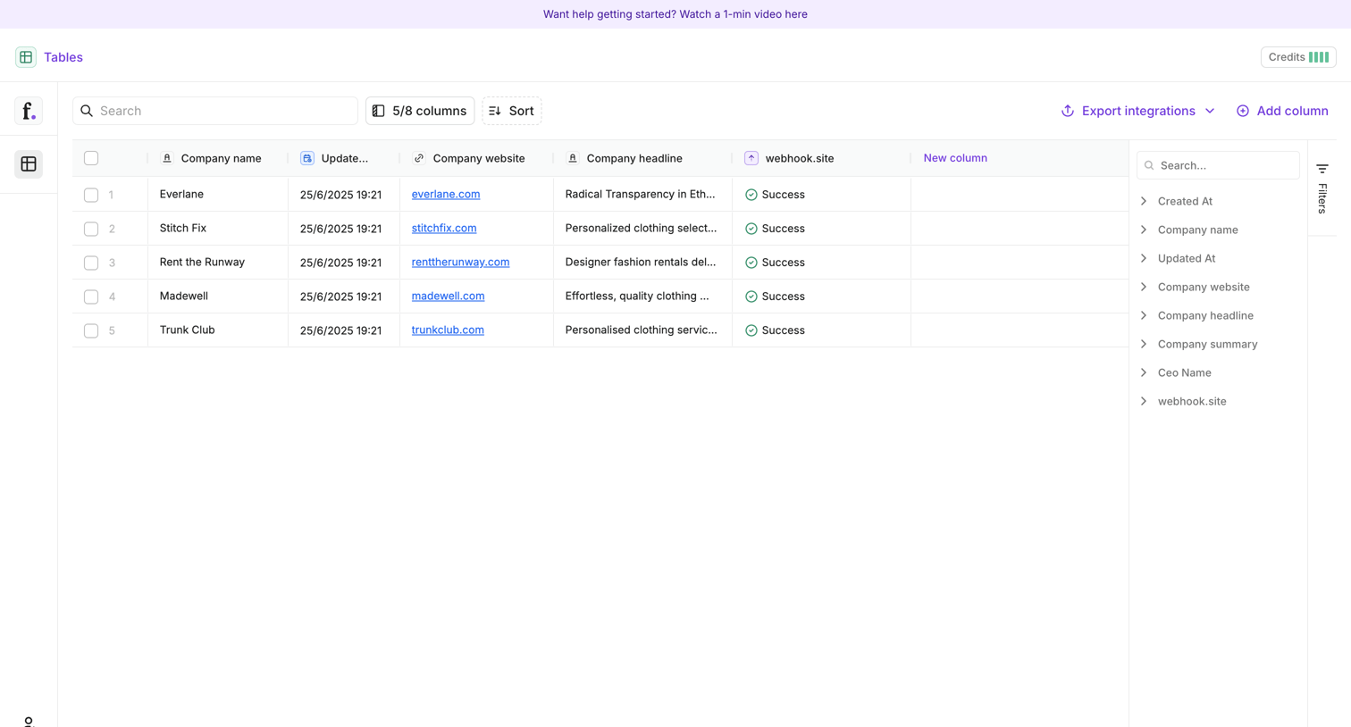1351x727 pixels.
Task: Click the link icon of Company website column
Action: coord(418,158)
